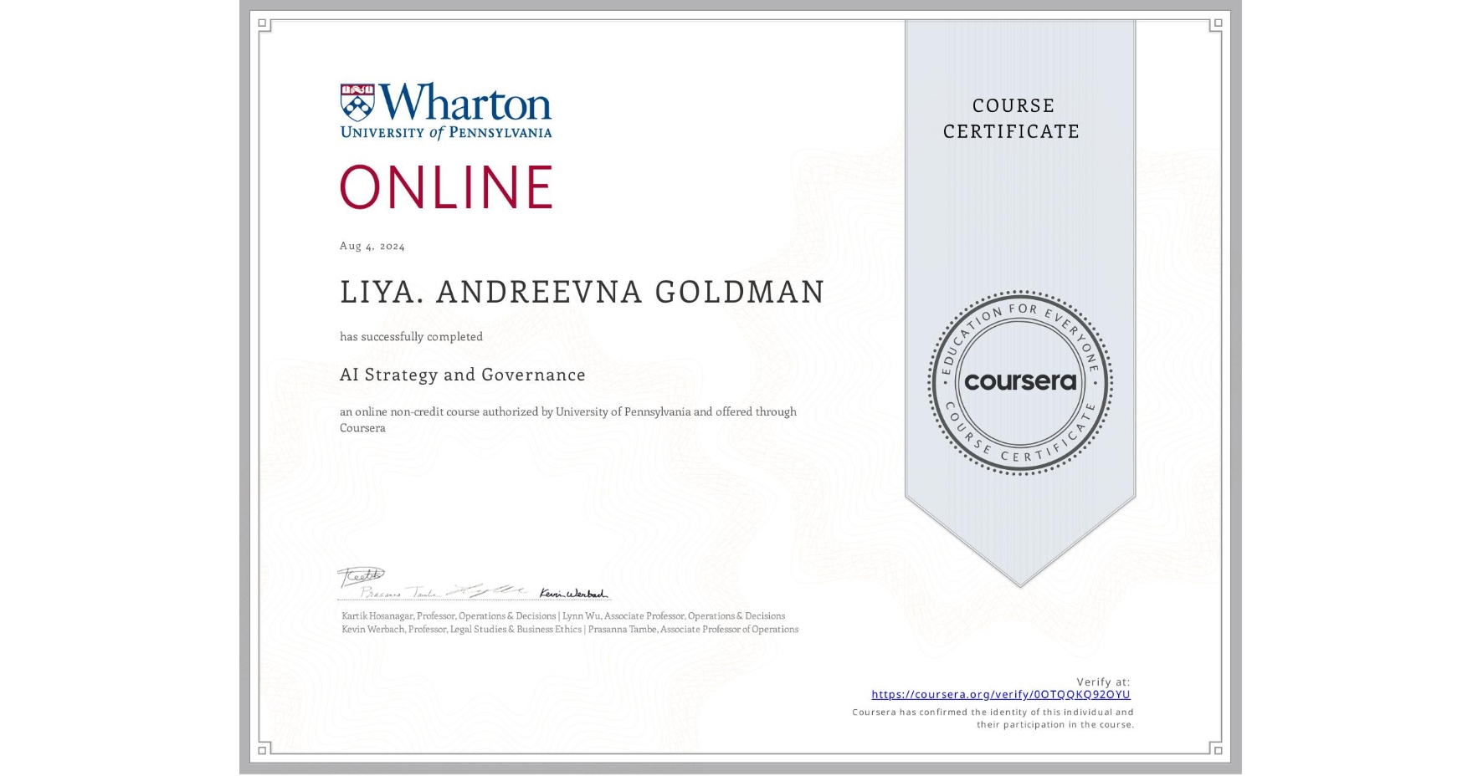Click Kevin Werbach's signature

tap(573, 591)
